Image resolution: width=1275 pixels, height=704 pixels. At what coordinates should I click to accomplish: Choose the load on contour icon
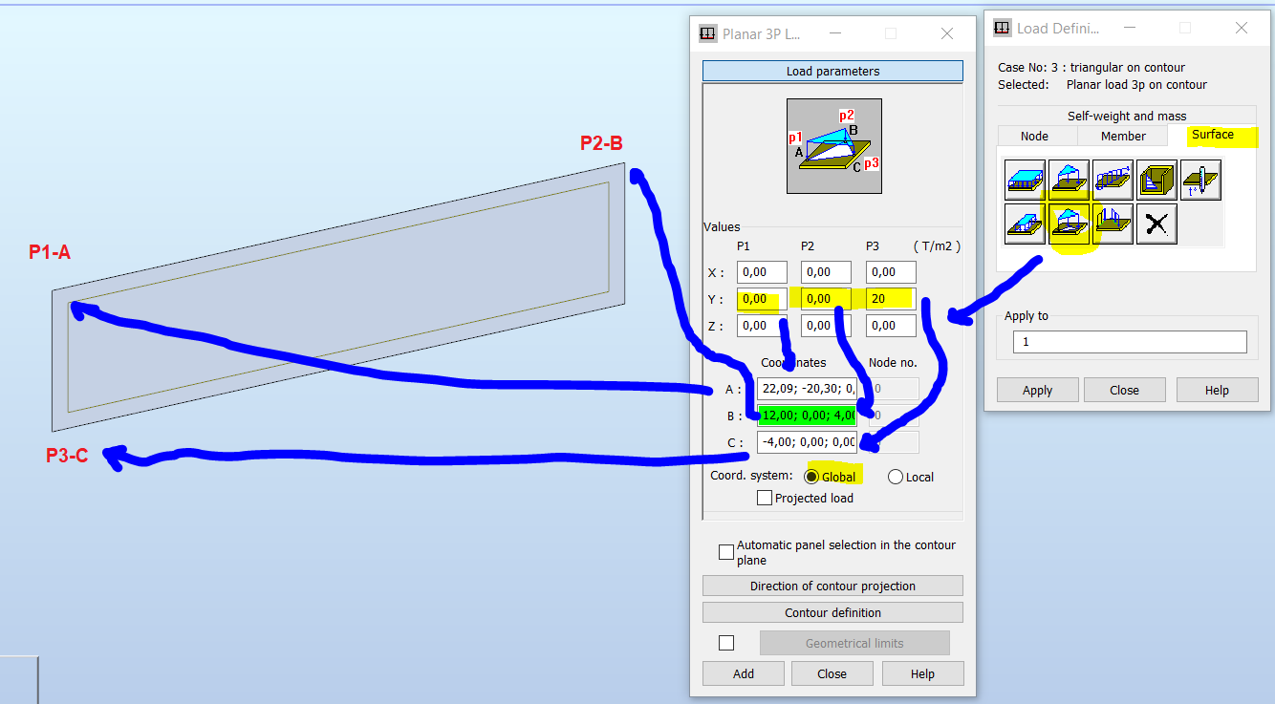pos(1112,223)
